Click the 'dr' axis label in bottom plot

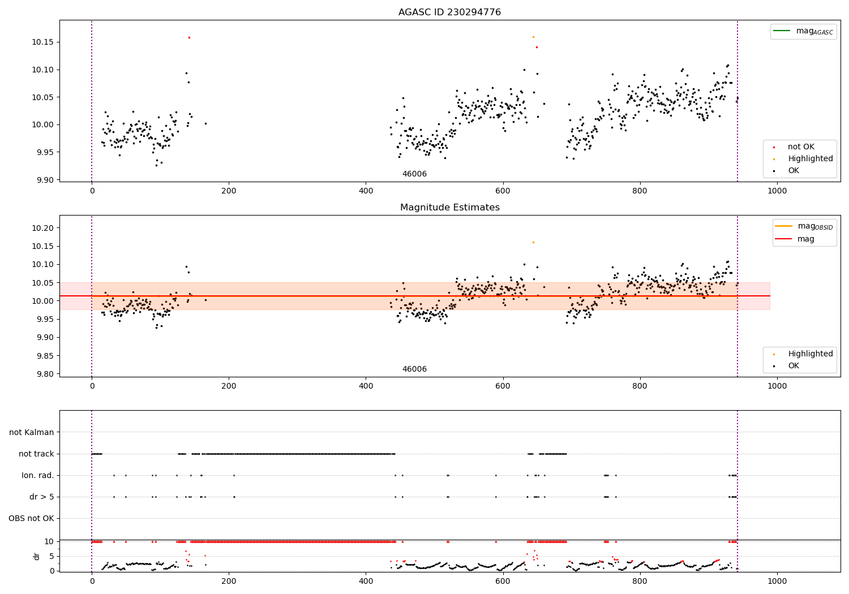tap(37, 556)
